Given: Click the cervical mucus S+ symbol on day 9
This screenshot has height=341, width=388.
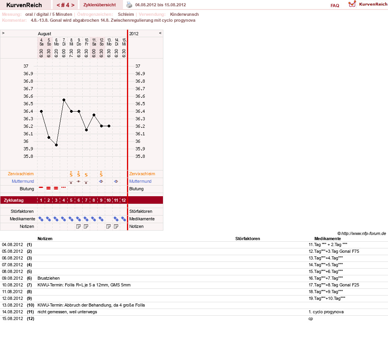Looking at the screenshot, I should click(x=101, y=174).
